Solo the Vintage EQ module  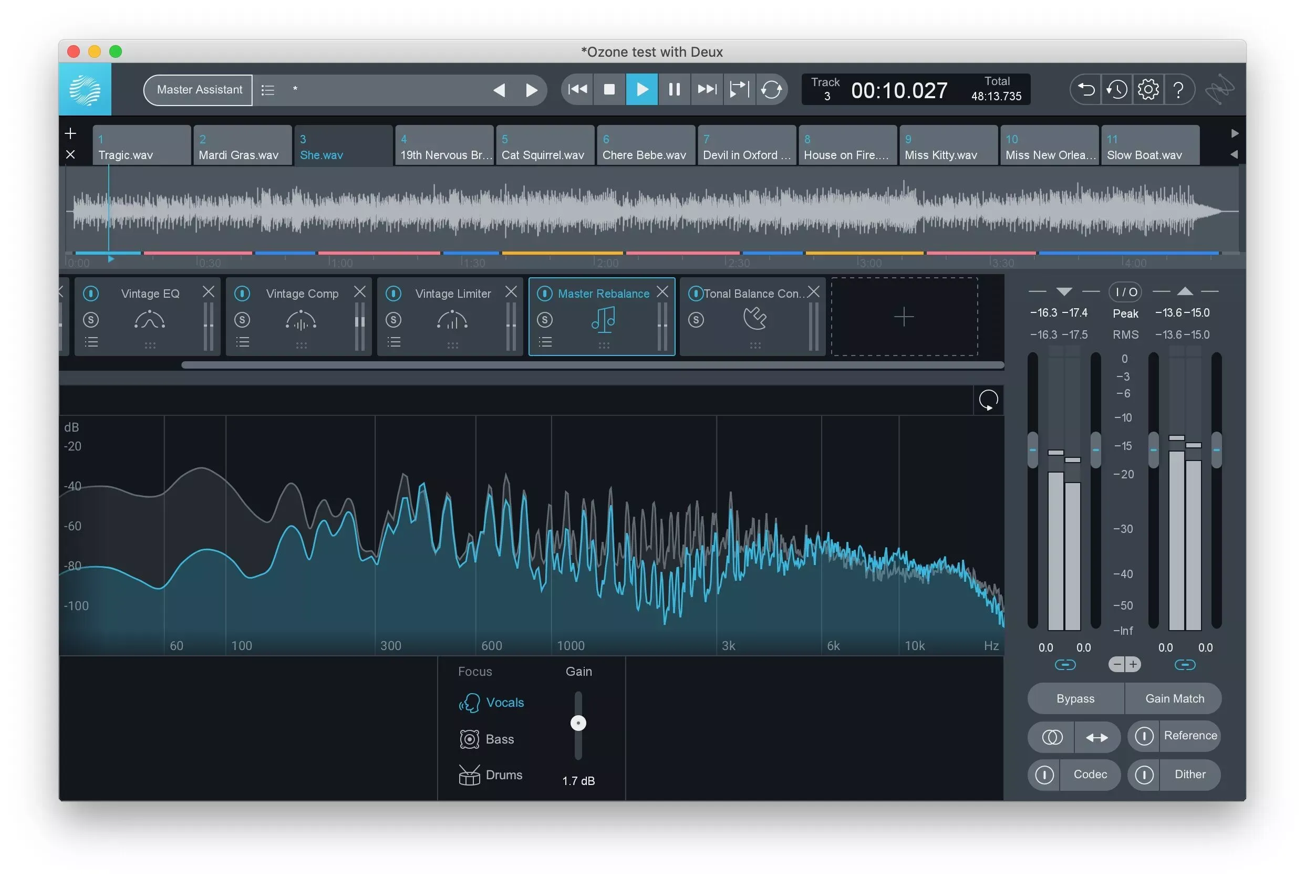[x=91, y=320]
